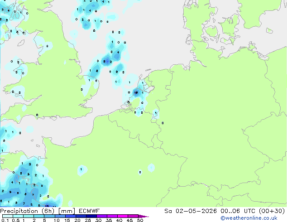Click the '18' value over the Netherlands

pyautogui.click(x=136, y=93)
